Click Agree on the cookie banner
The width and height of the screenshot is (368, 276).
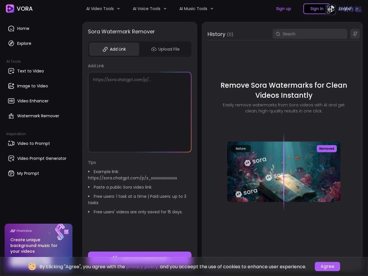327,267
